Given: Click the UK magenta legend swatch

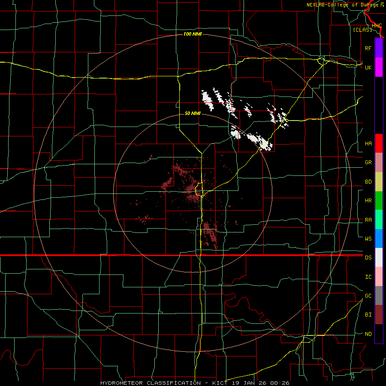Looking at the screenshot, I should pyautogui.click(x=379, y=67).
